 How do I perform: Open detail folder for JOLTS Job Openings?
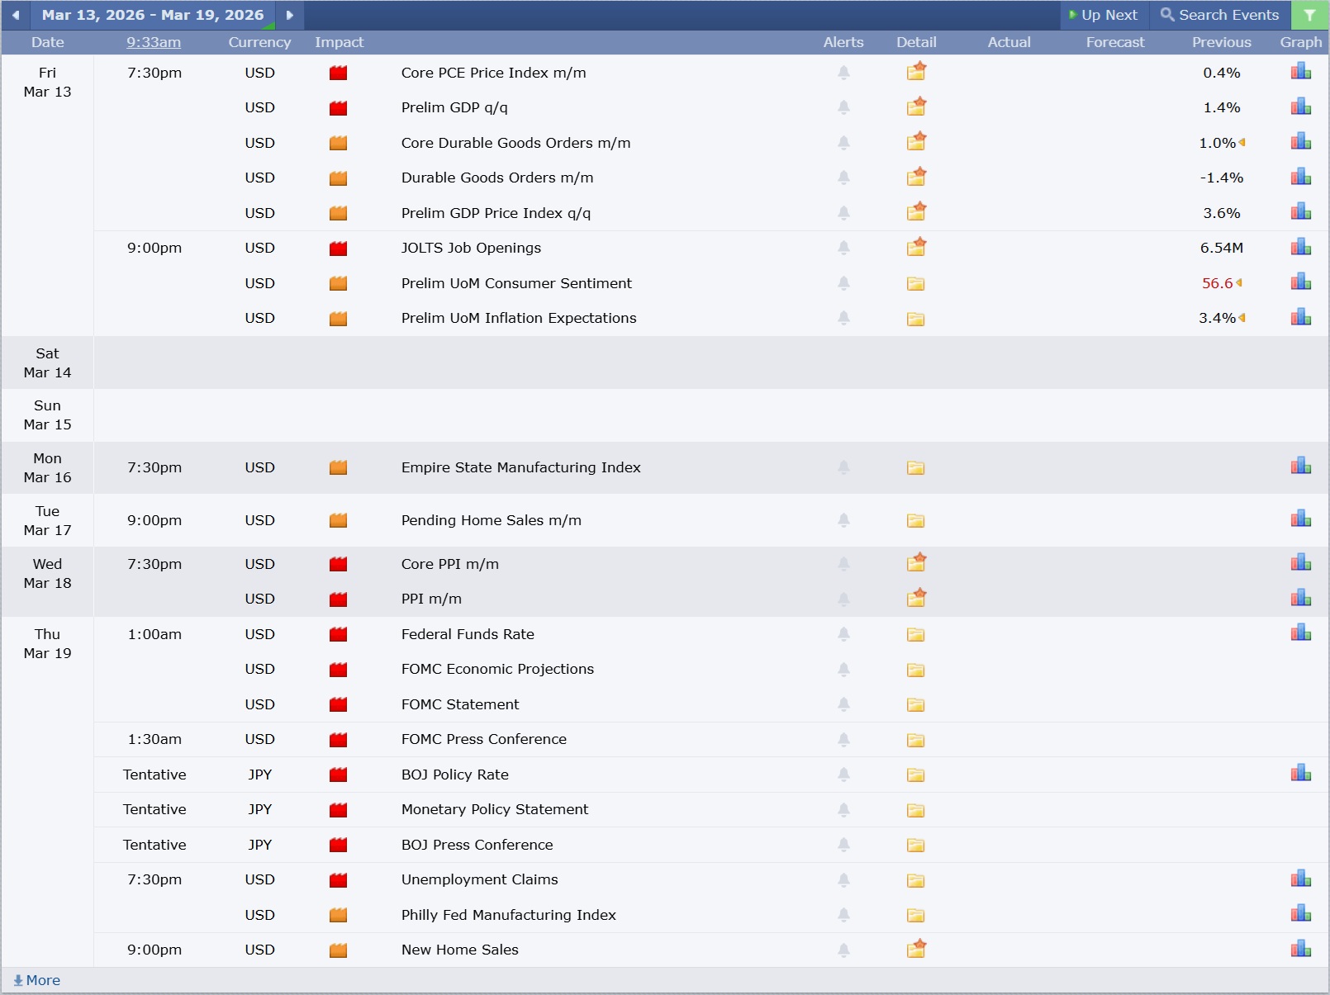point(915,248)
